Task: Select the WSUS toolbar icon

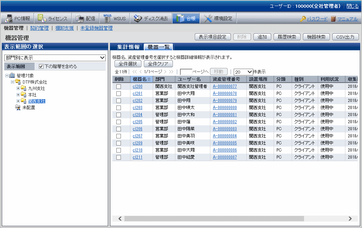Action: click(x=107, y=18)
